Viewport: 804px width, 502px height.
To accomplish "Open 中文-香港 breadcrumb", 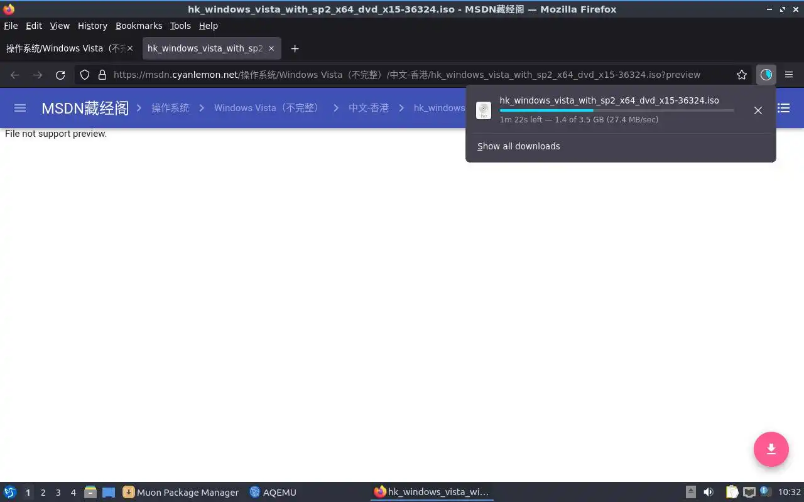I will tap(369, 108).
